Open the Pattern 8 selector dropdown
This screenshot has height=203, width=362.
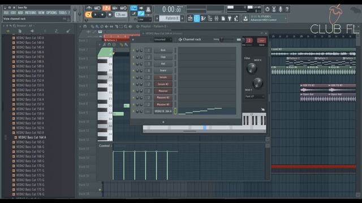tap(170, 18)
